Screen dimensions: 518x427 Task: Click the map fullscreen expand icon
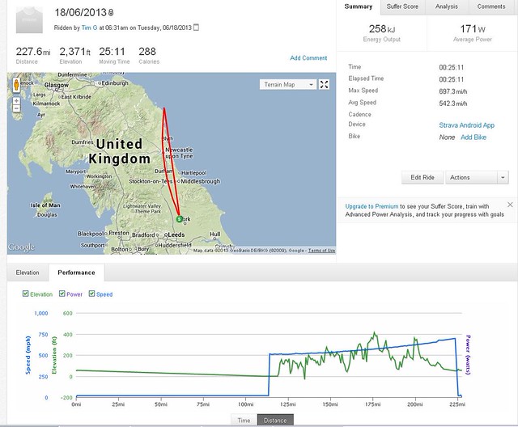(x=324, y=84)
